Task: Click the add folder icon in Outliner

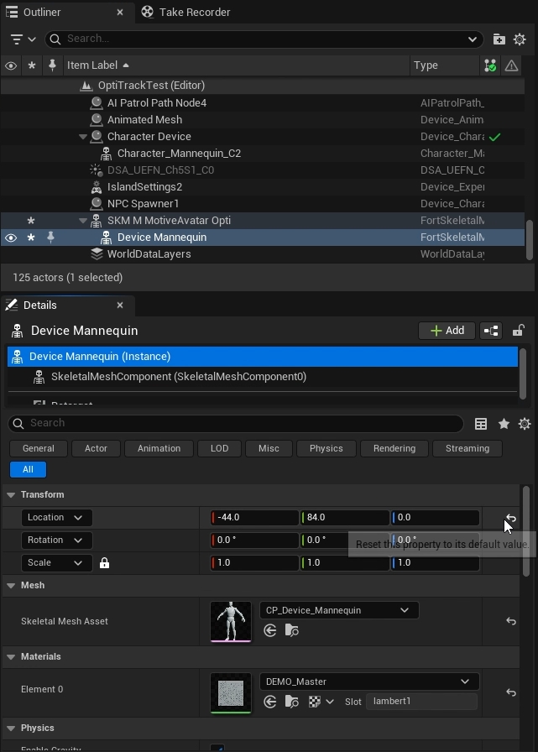Action: [x=499, y=39]
